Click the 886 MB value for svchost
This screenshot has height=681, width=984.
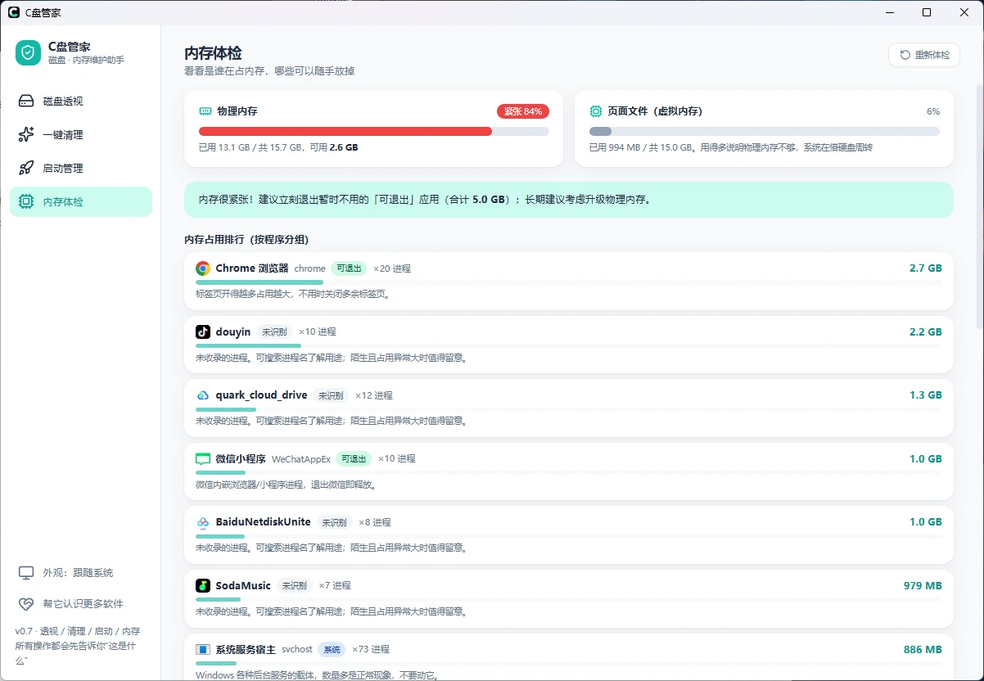click(x=923, y=649)
